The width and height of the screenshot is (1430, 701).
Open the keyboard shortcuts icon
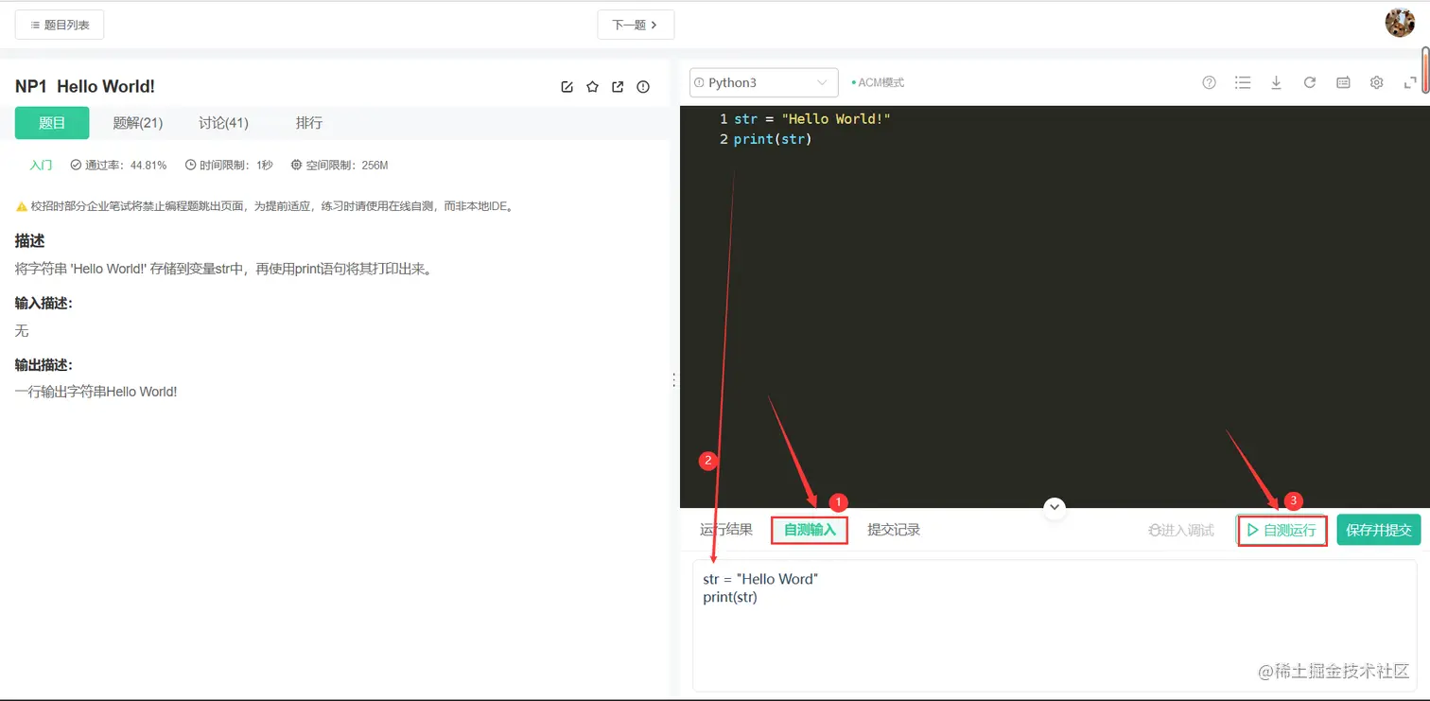[x=1343, y=82]
